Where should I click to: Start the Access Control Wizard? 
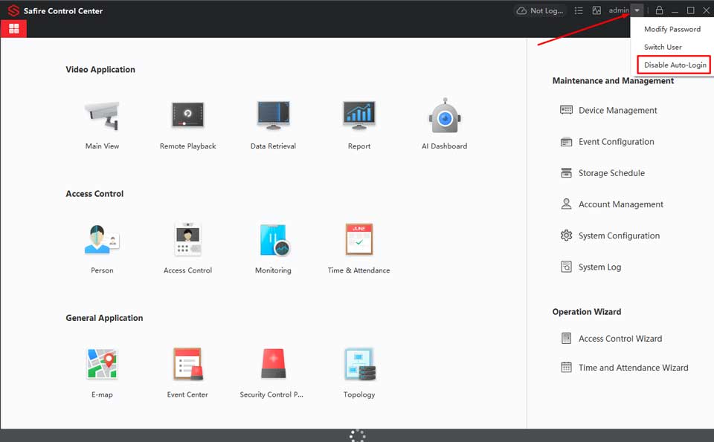pyautogui.click(x=620, y=339)
